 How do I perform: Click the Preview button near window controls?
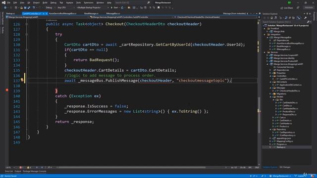(309, 7)
